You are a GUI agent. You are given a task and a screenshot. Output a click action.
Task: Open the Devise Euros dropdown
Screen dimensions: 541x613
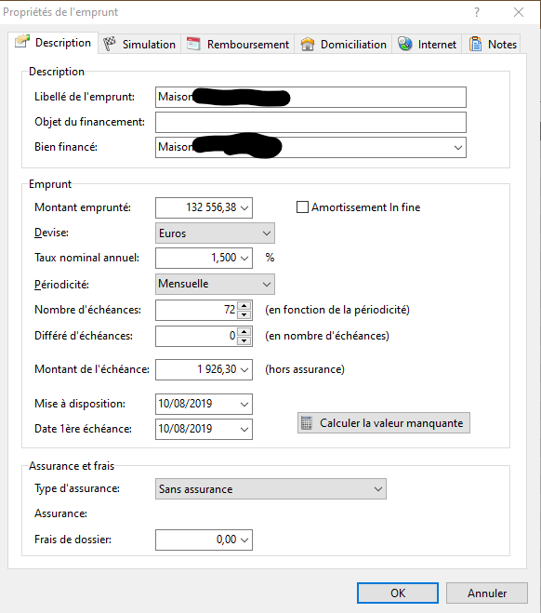[x=215, y=233]
